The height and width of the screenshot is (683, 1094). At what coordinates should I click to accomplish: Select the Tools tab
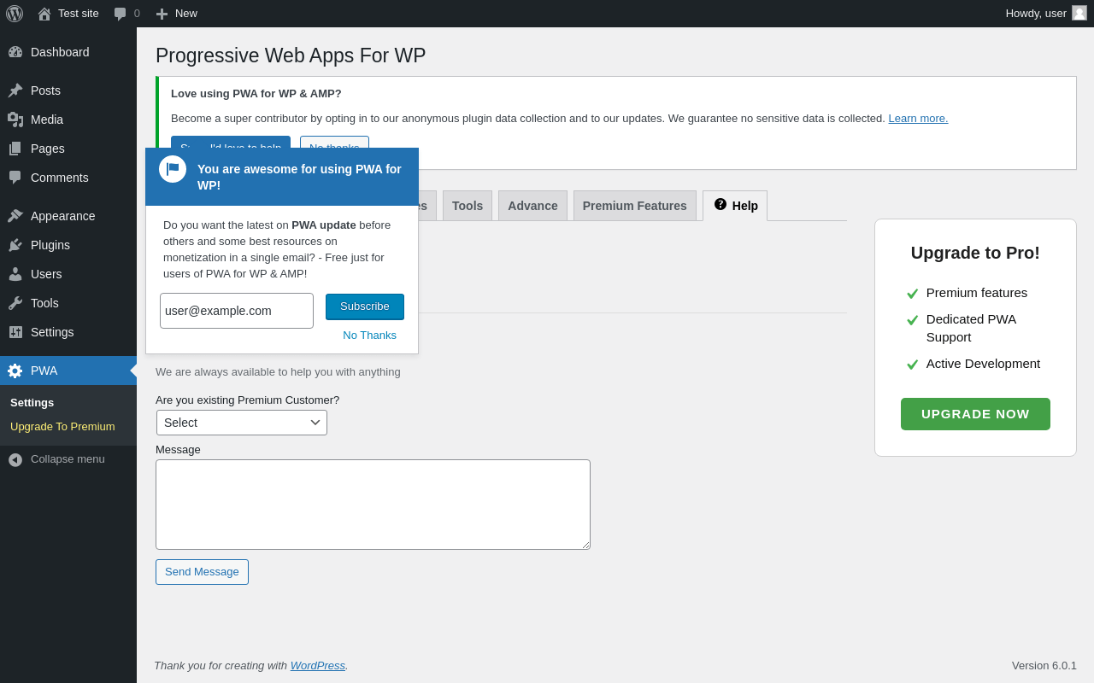468,206
